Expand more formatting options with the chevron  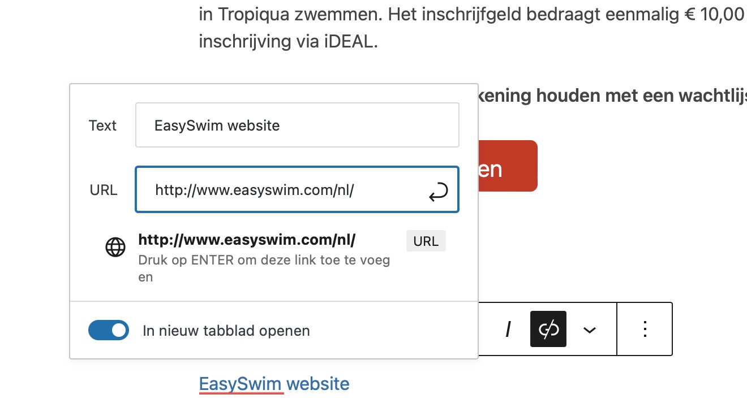coord(590,330)
